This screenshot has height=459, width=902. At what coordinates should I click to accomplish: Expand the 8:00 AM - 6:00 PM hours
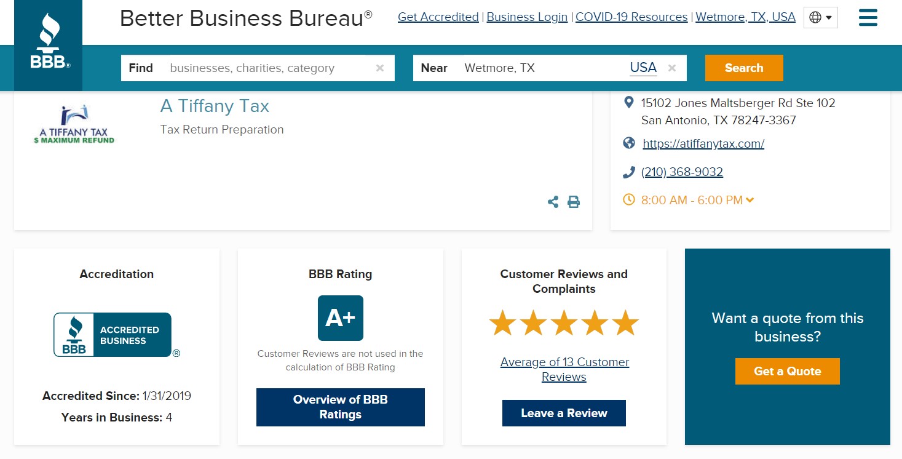coord(697,200)
